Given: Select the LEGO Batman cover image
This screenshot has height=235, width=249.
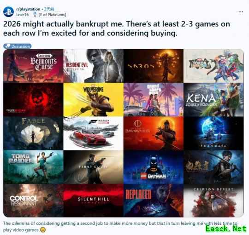Looking at the screenshot, I should coord(154,167).
